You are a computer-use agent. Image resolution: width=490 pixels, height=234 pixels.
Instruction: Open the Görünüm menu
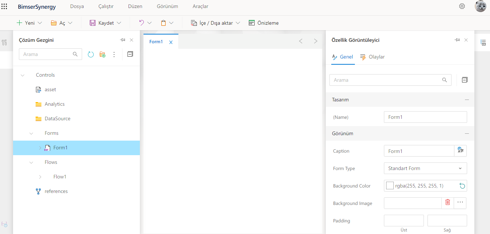click(167, 7)
